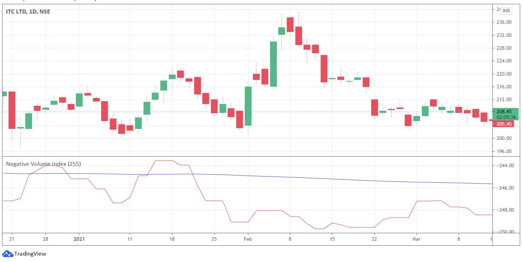The width and height of the screenshot is (523, 262).
Task: Click the tall green candle near 8 Feb
Action: click(273, 64)
